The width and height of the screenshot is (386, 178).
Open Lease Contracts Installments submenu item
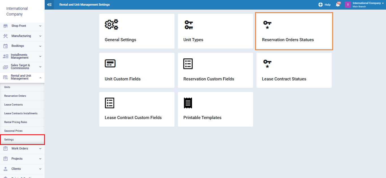point(21,113)
